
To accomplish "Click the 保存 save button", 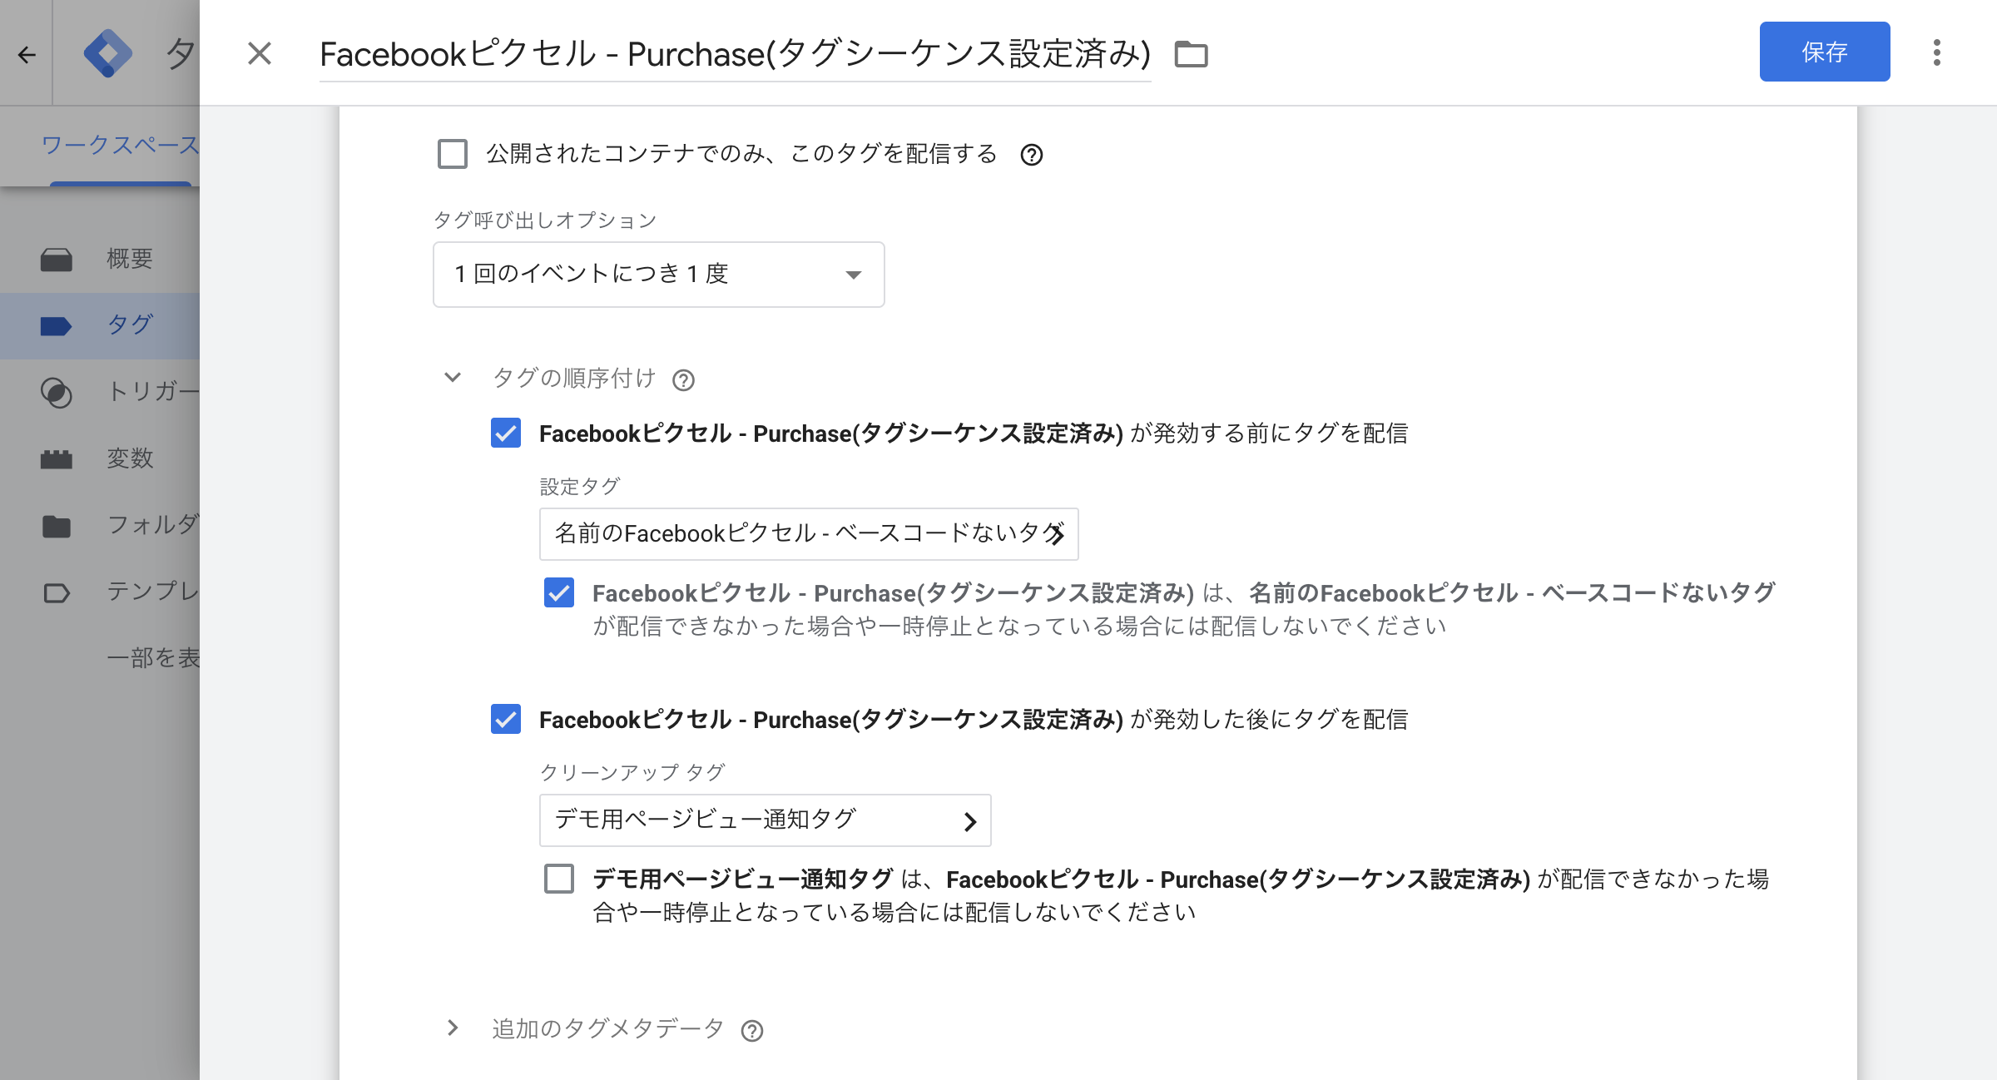I will click(1824, 52).
